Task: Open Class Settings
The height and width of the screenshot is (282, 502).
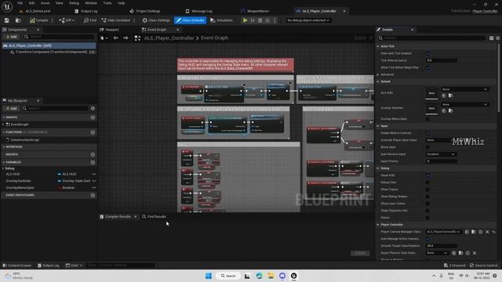Action: 156,20
